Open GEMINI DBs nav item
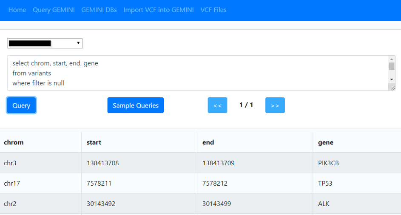Viewport: 401px width, 215px height. point(99,10)
